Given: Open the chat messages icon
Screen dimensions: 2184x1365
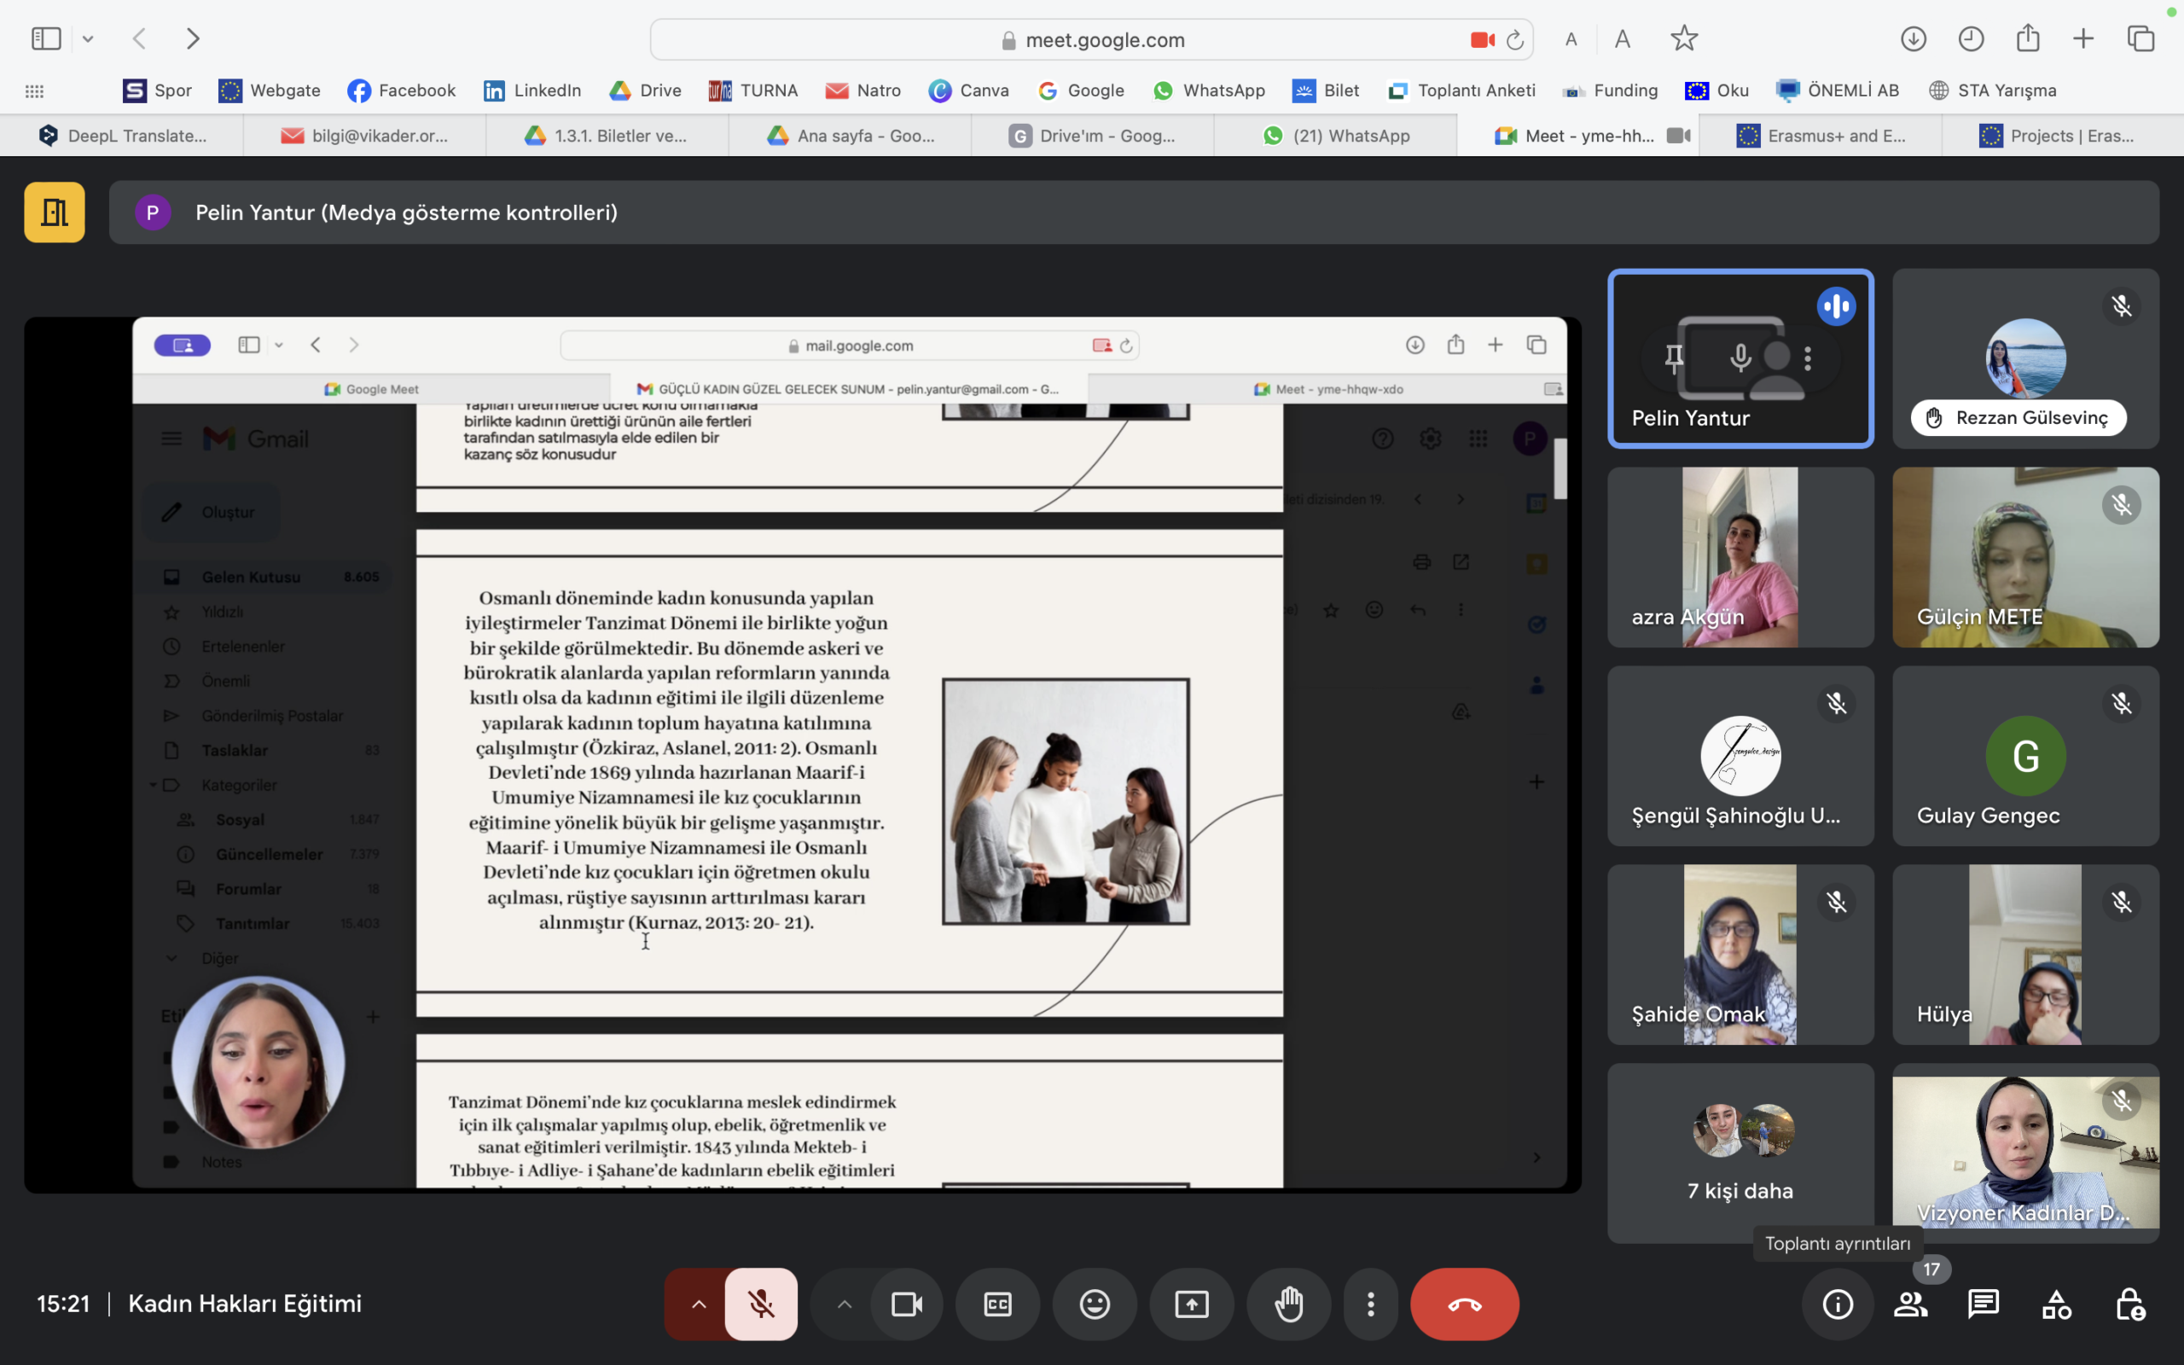Looking at the screenshot, I should pyautogui.click(x=1983, y=1304).
